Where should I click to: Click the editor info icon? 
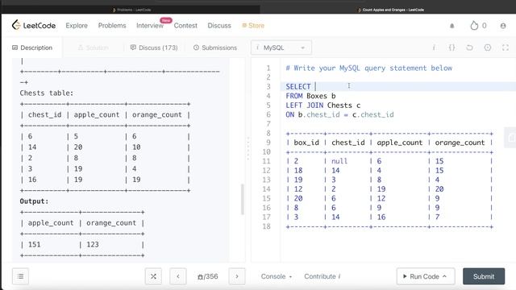click(434, 48)
